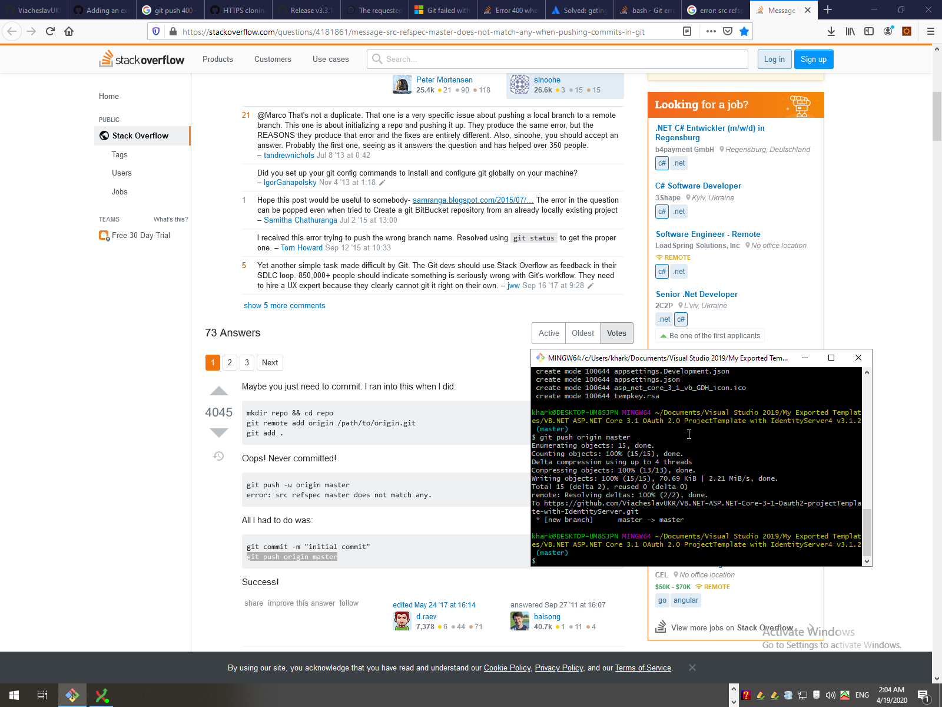Screen dimensions: 942x707
Task: Go to answers page 2
Action: click(x=230, y=362)
